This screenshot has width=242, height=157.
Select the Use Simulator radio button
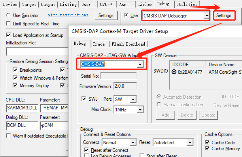[x=8, y=15]
